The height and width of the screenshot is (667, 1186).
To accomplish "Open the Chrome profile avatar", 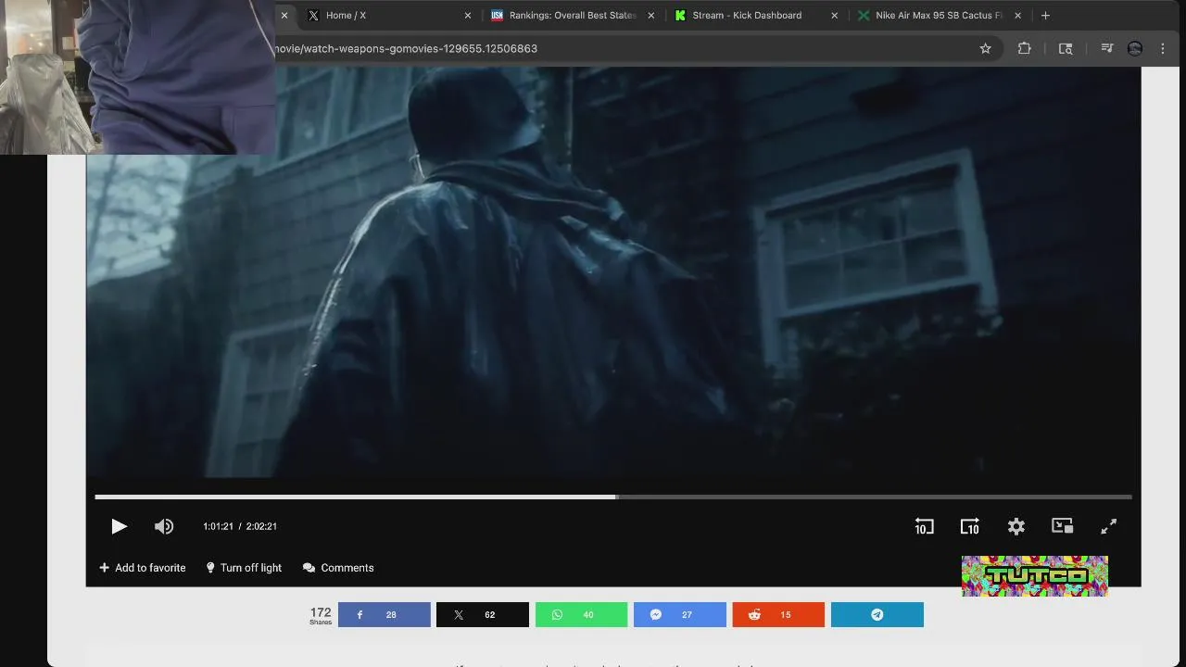I will (1135, 48).
